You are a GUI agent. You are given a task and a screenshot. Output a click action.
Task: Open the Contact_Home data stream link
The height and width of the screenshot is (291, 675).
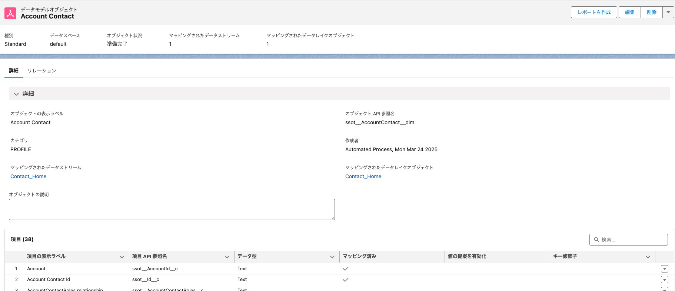point(29,176)
